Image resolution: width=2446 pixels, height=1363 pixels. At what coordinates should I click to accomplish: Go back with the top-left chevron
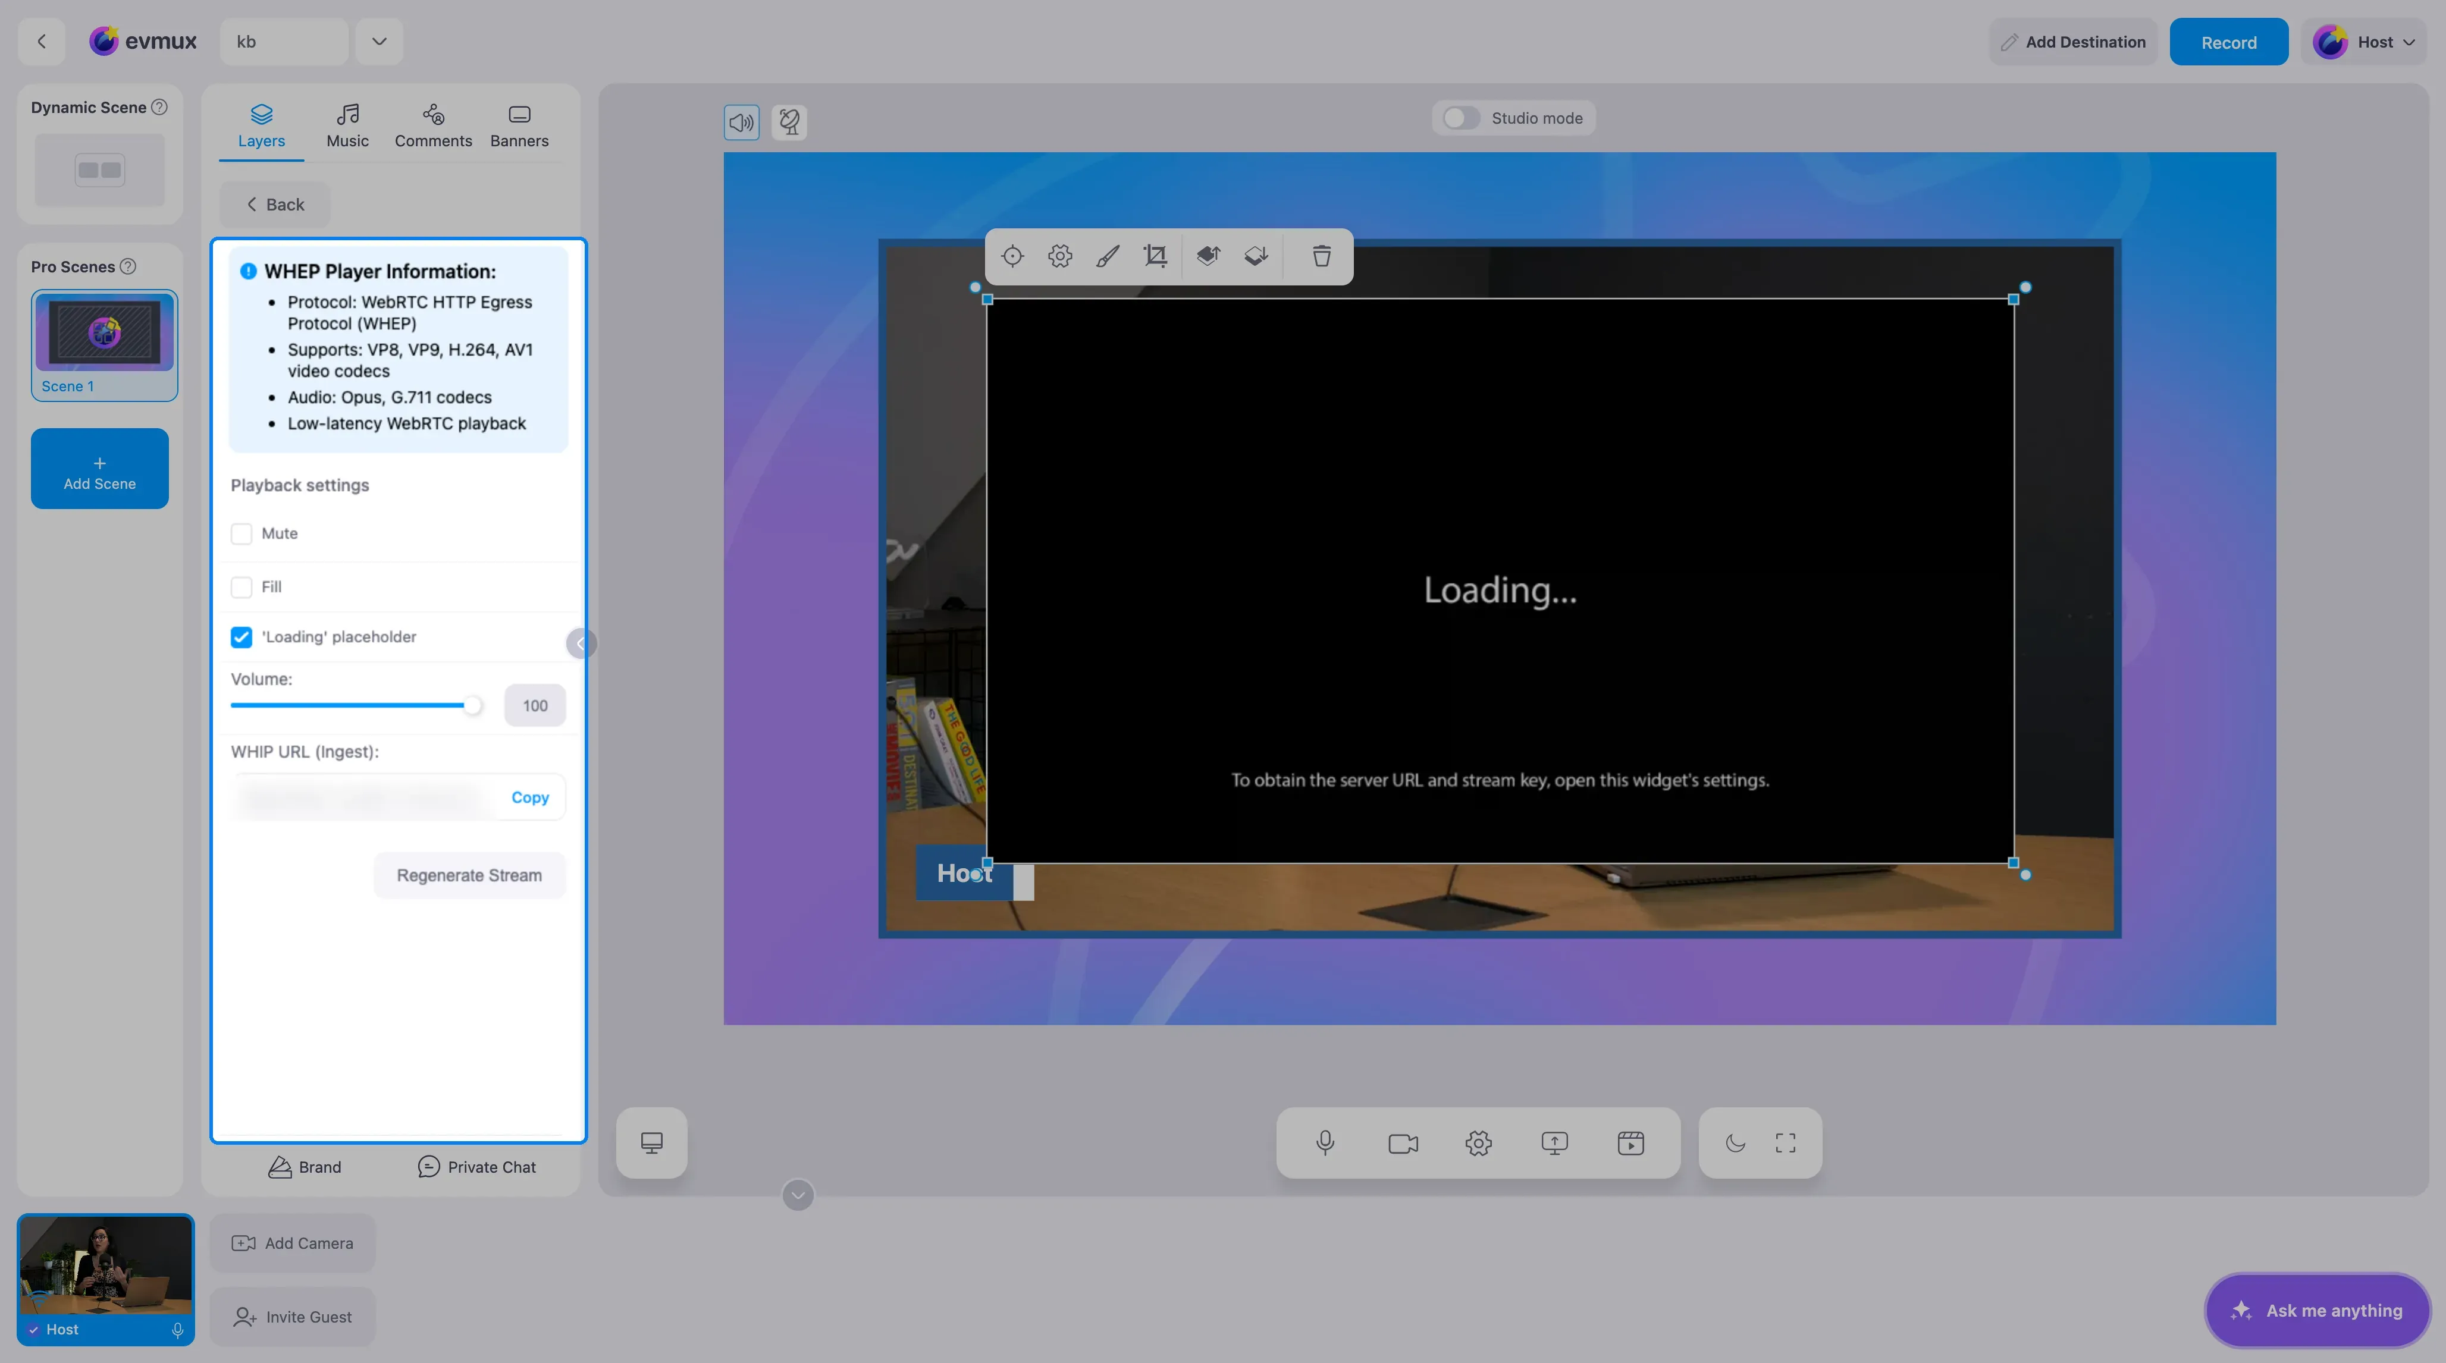(41, 42)
